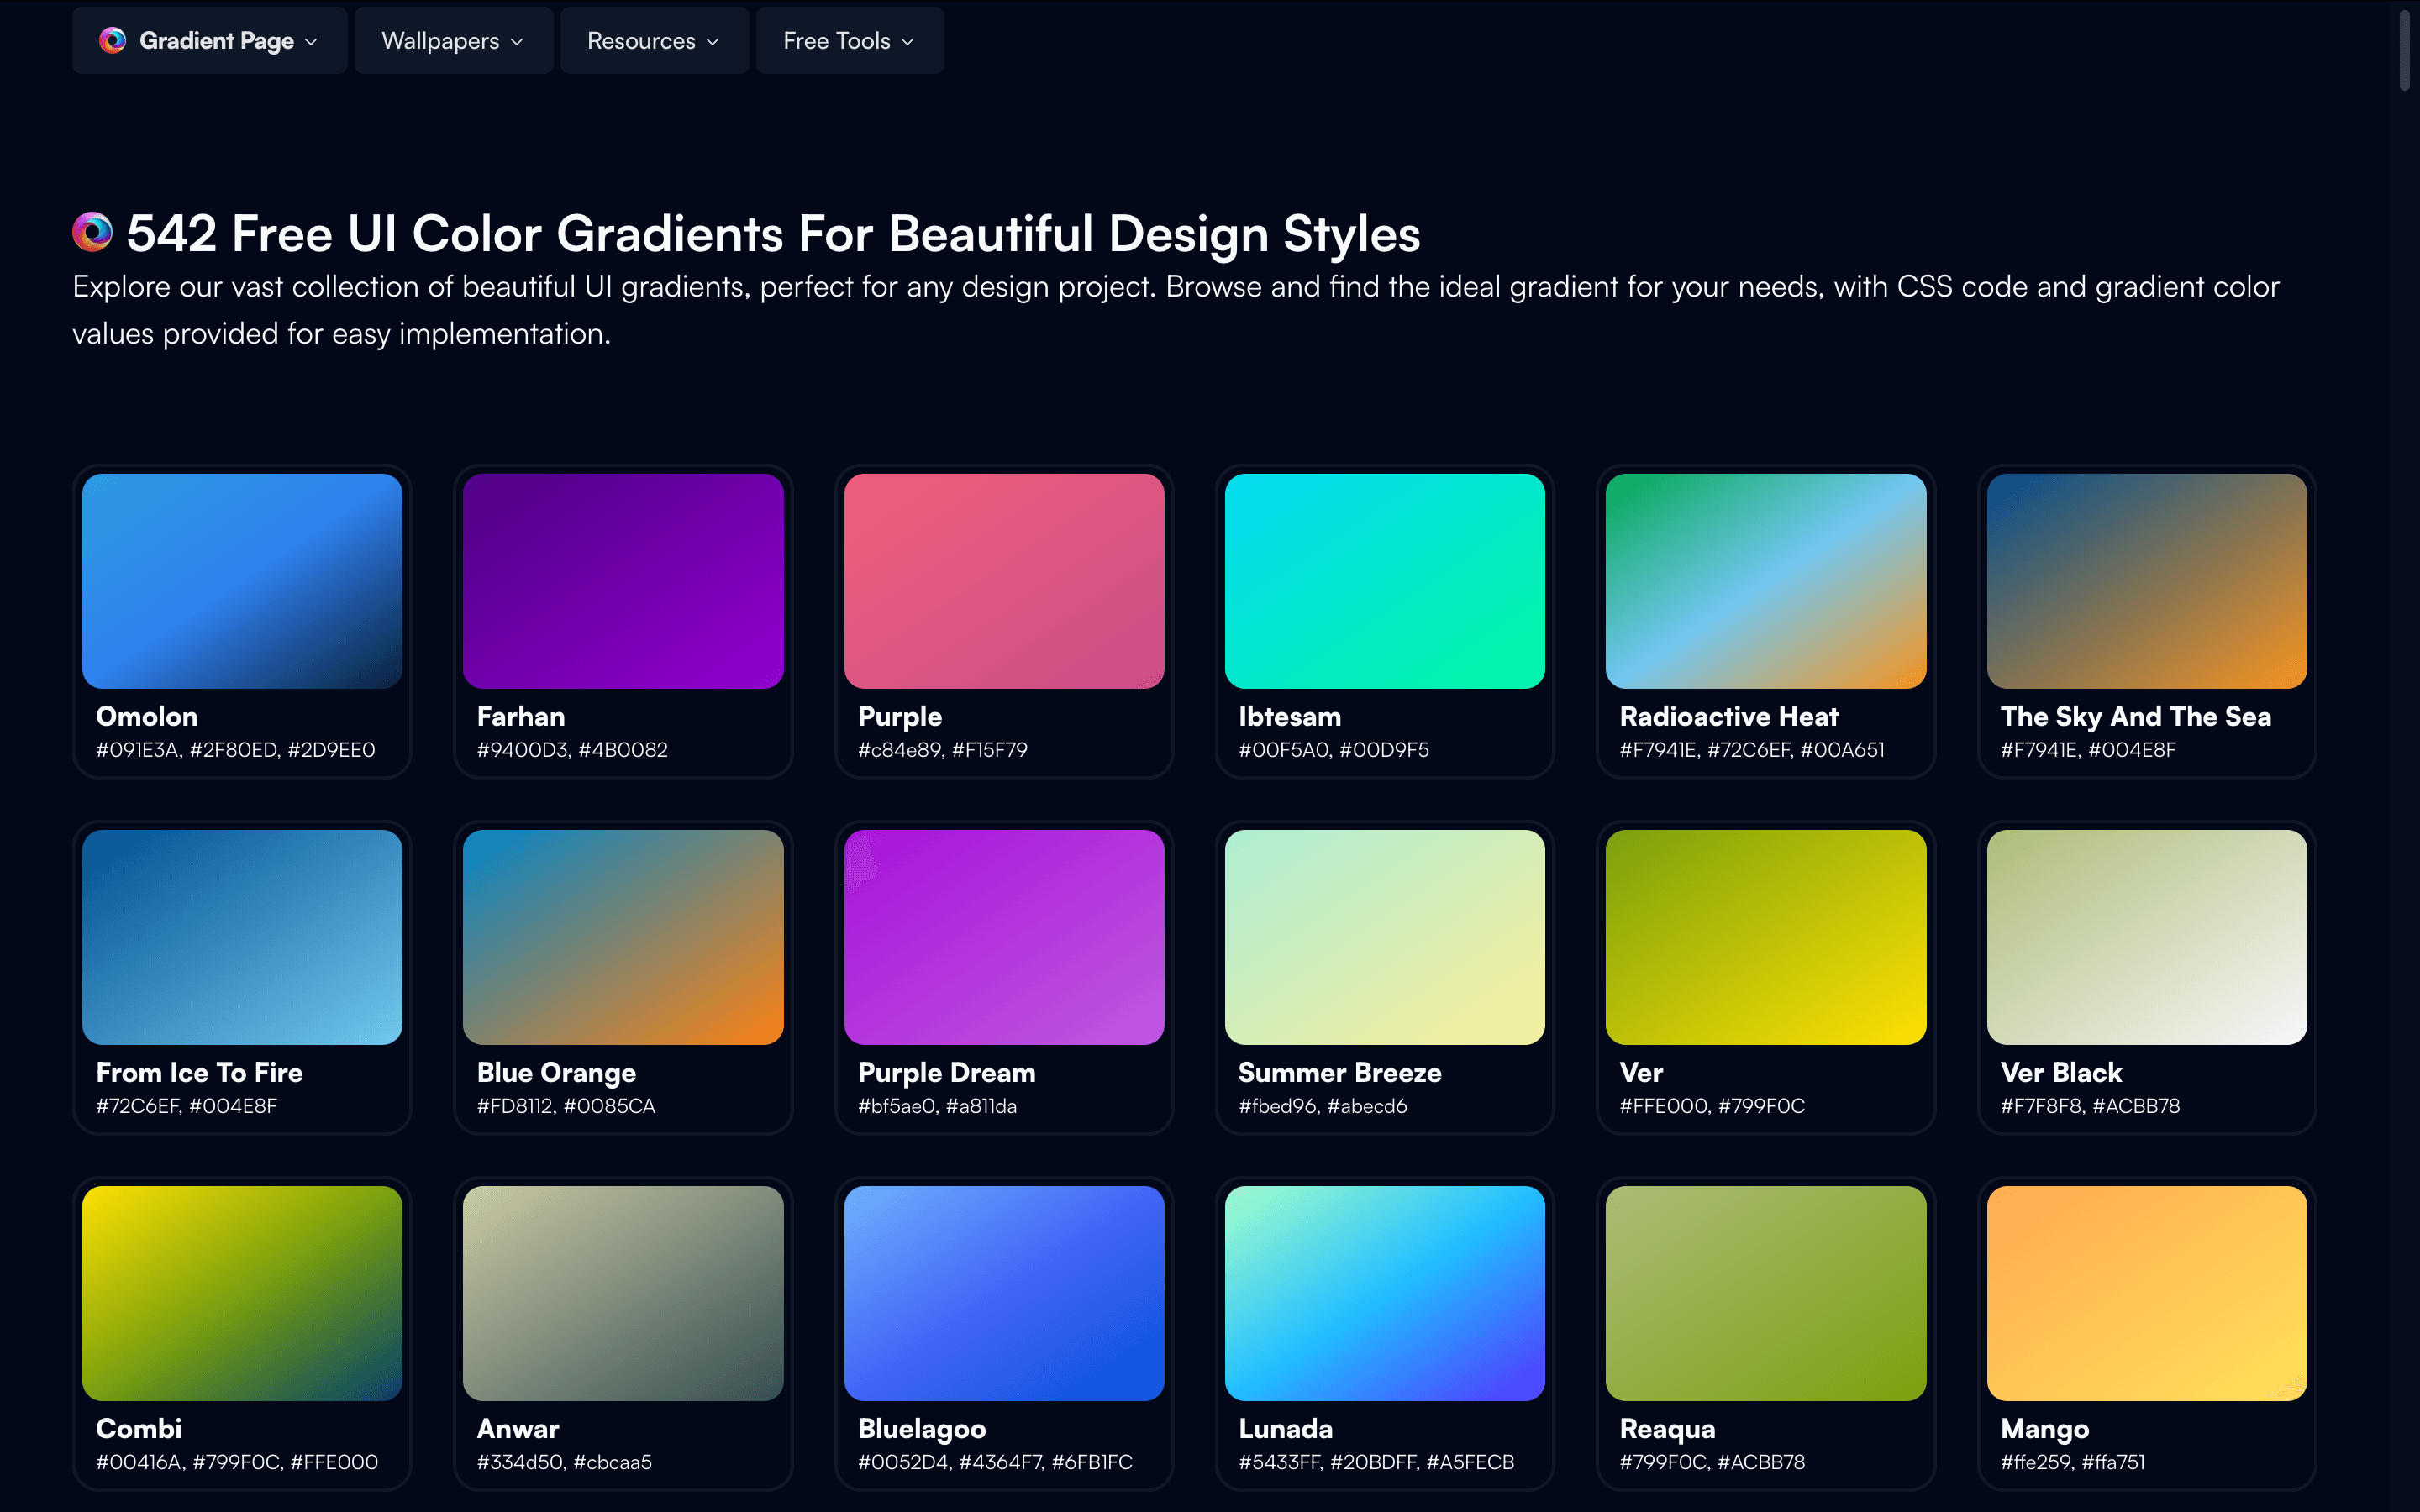Click the hex codes #fbed96, #abecd6
The height and width of the screenshot is (1512, 2420).
point(1323,1106)
